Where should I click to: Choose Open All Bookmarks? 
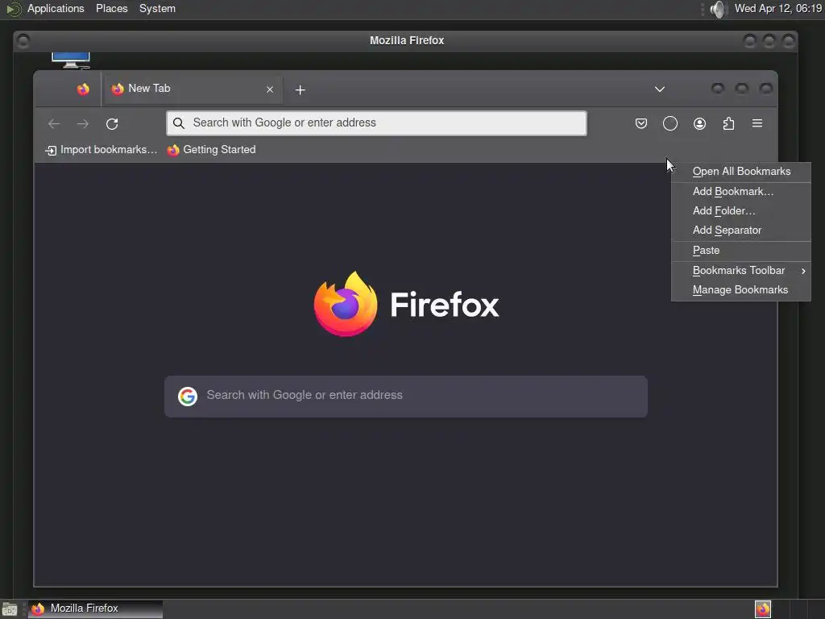[741, 172]
